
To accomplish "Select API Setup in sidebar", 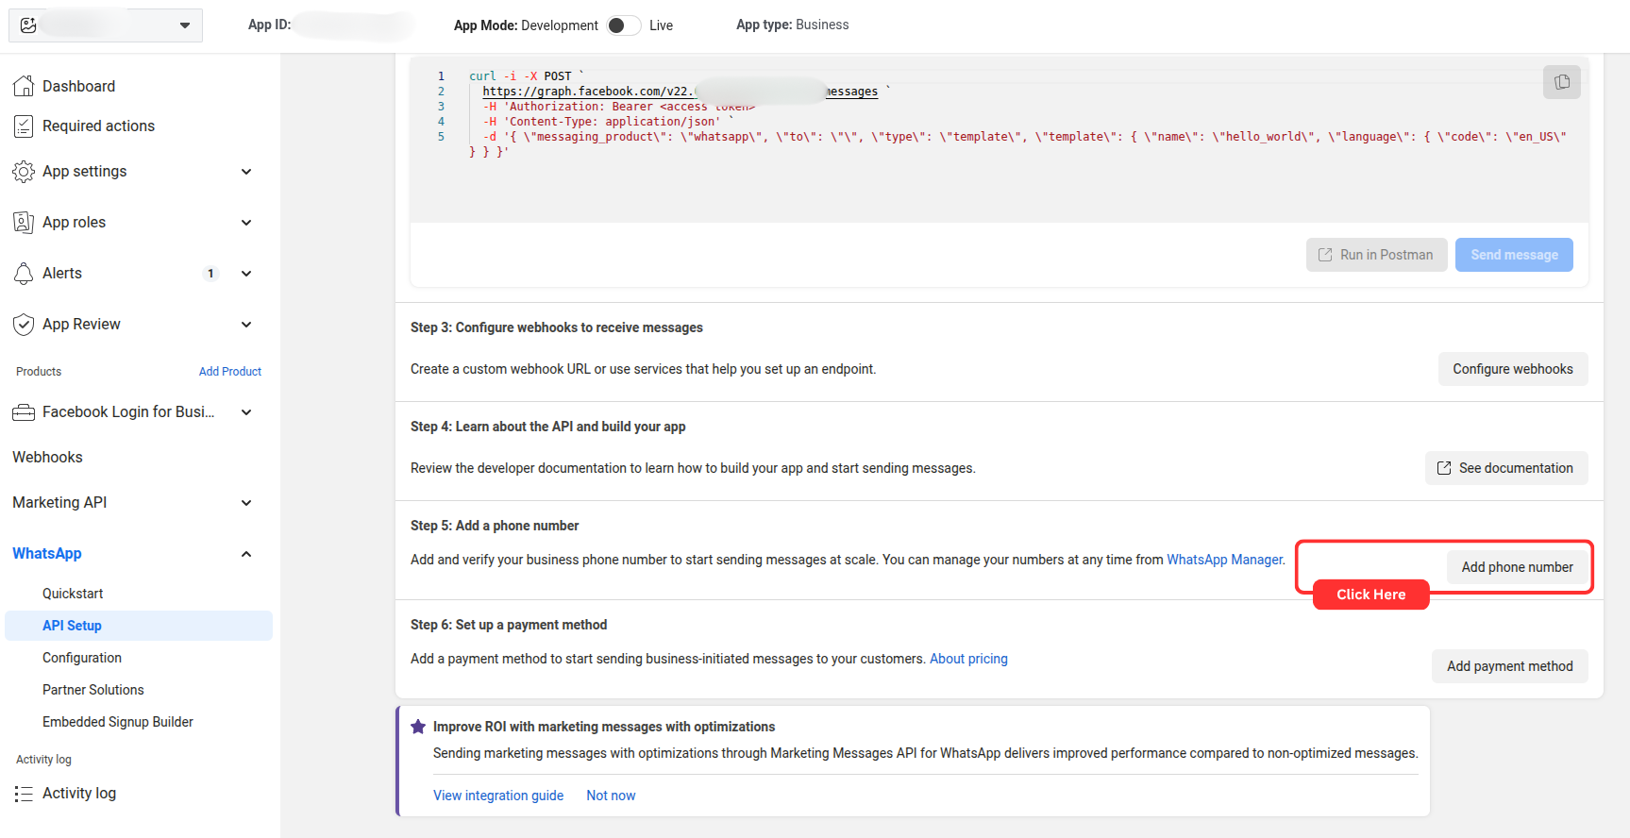I will point(139,626).
